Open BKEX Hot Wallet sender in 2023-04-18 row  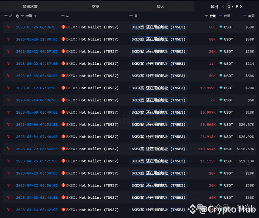click(x=92, y=198)
